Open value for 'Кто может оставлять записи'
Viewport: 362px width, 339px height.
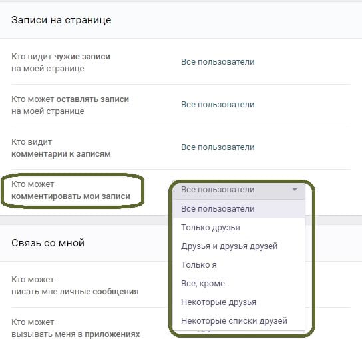pos(218,105)
